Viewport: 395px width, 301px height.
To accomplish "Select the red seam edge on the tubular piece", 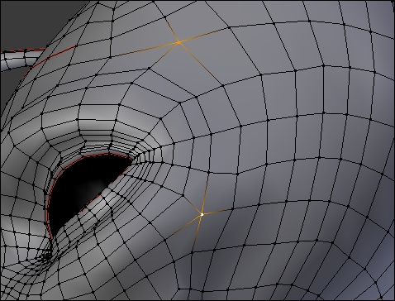I will 23,50.
